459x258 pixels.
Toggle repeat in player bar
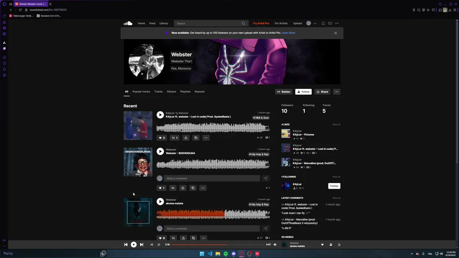point(159,245)
